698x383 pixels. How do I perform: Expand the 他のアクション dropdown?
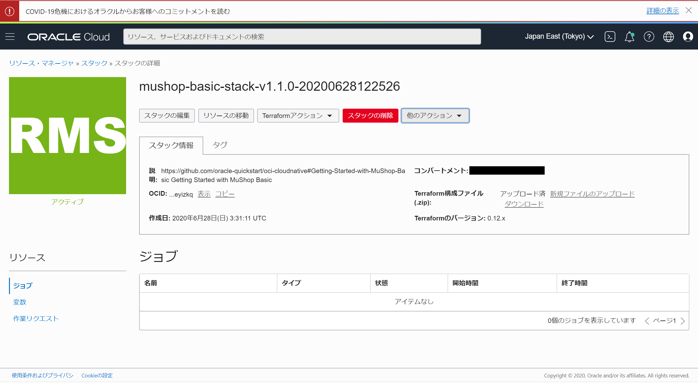point(435,115)
